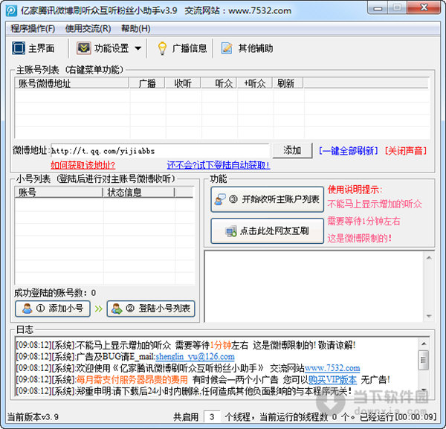Click the 微博地址 URL input field
This screenshot has height=429, width=446.
(159, 151)
